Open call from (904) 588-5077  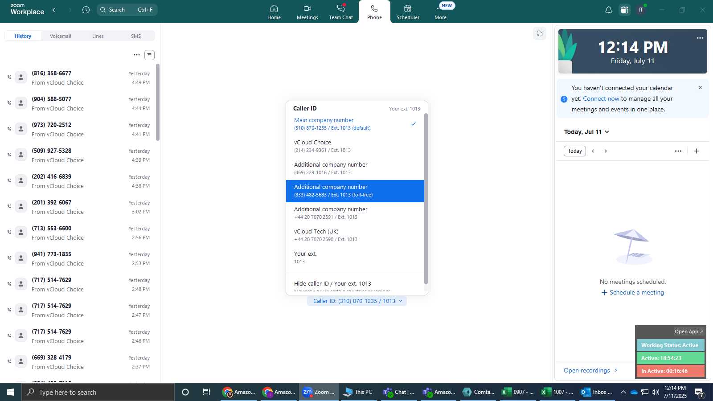coord(79,103)
